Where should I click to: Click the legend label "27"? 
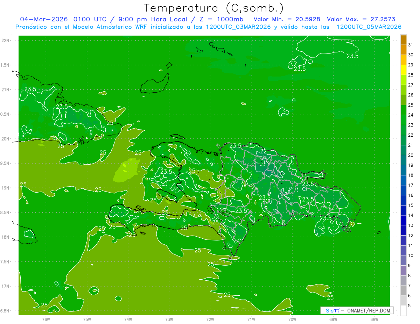pos(411,85)
